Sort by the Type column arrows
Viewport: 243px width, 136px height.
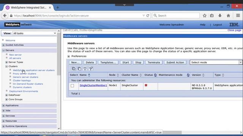click(223, 75)
